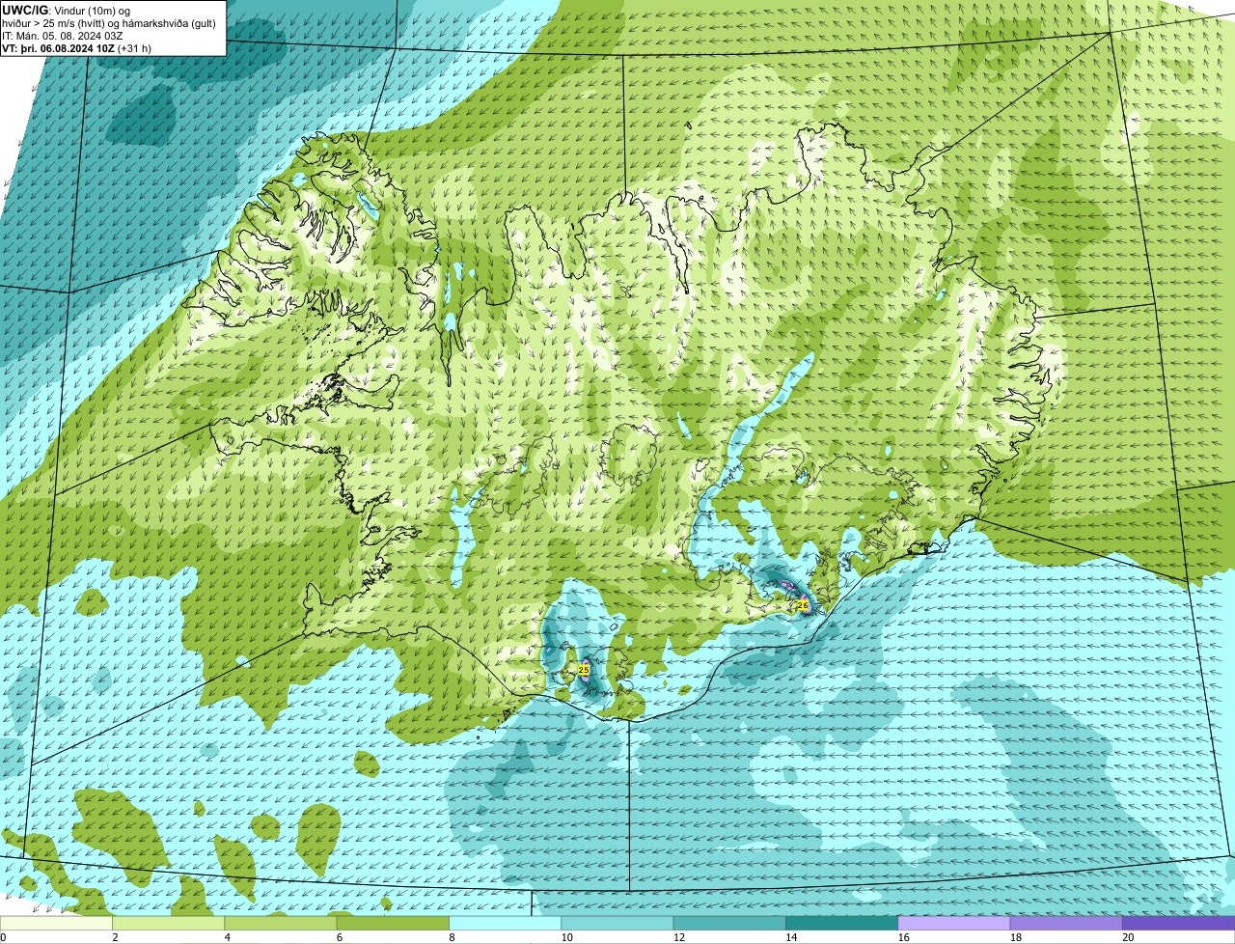
Task: Click the 'UWC/IG: Vindur (10m) og' title line
Action: 66,10
